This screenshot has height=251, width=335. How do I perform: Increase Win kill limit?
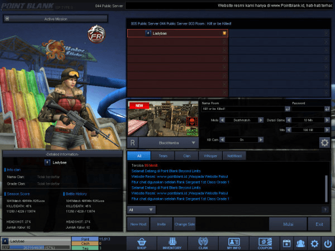(327, 130)
